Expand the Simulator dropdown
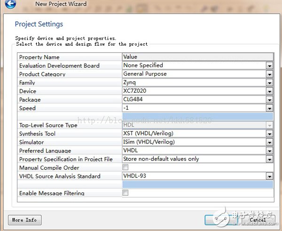This screenshot has width=282, height=231. point(269,142)
